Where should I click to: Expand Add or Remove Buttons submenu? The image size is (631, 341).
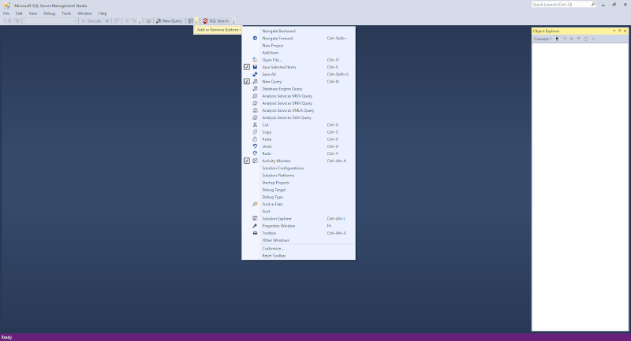click(218, 30)
